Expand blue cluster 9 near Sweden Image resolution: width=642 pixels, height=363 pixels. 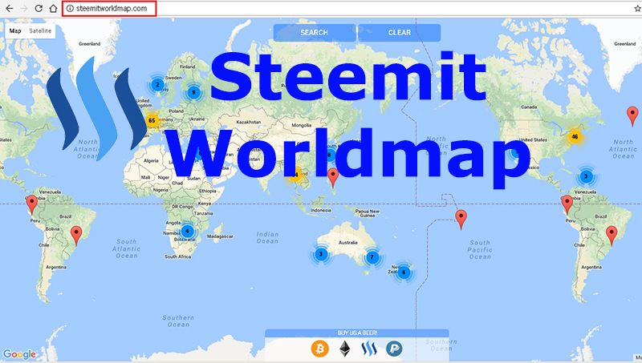(x=193, y=92)
